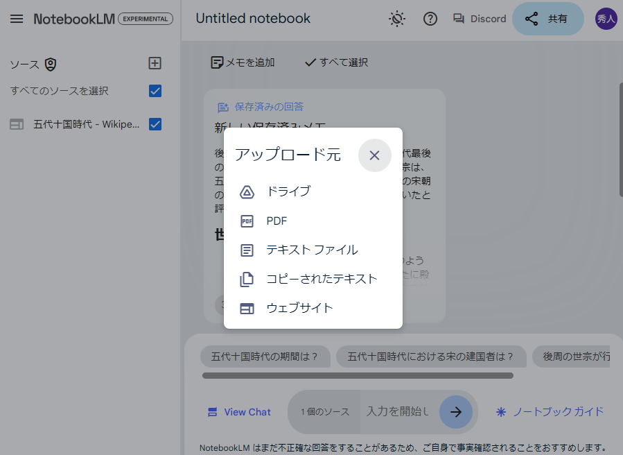Send chat input with the arrow icon
This screenshot has height=455, width=623.
[456, 412]
